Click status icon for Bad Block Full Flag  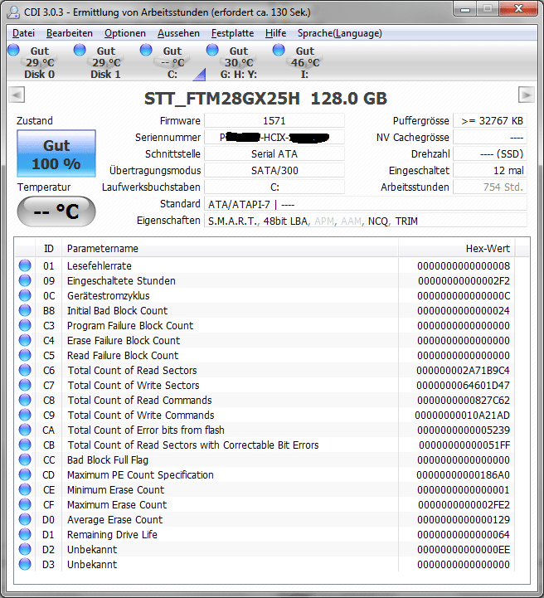pyautogui.click(x=25, y=459)
